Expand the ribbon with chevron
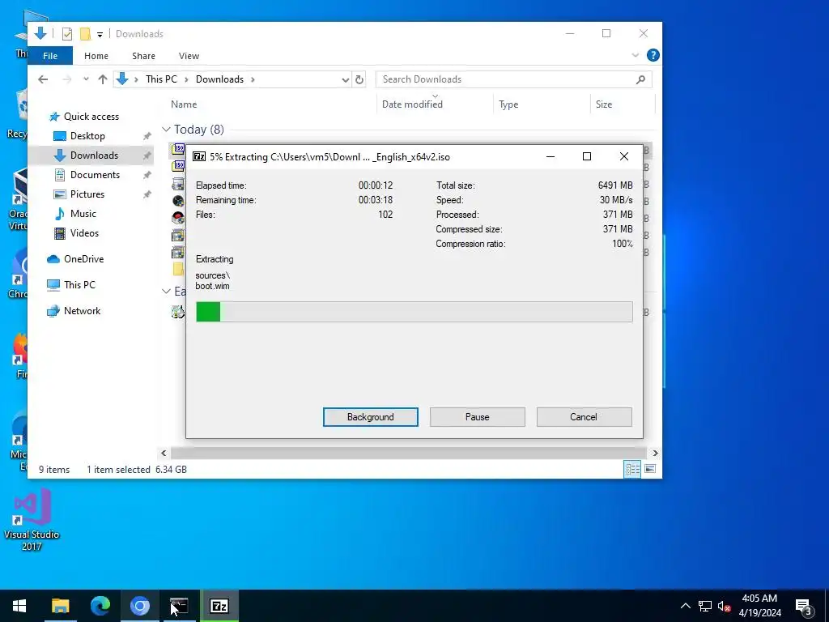The height and width of the screenshot is (622, 829). point(635,55)
